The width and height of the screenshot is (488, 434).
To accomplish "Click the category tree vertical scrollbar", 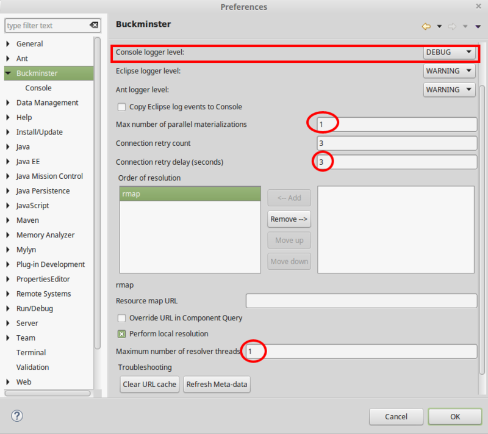I will point(97,183).
